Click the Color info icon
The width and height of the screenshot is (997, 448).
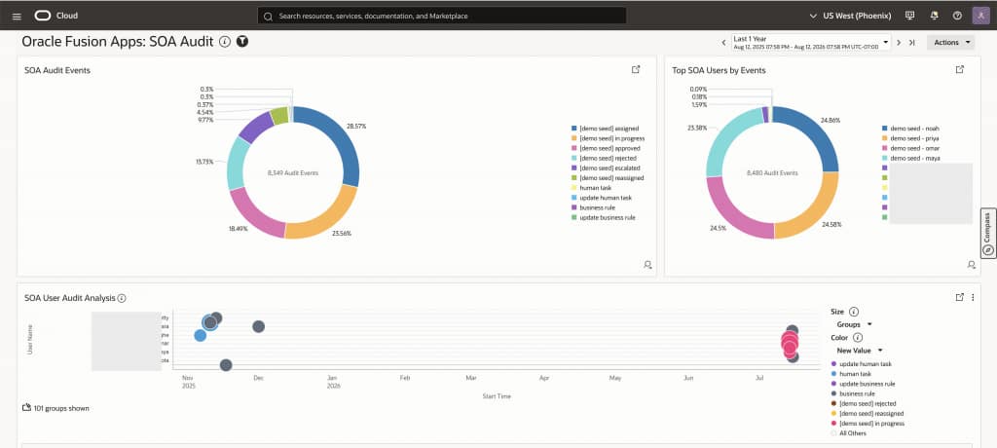[x=858, y=338]
